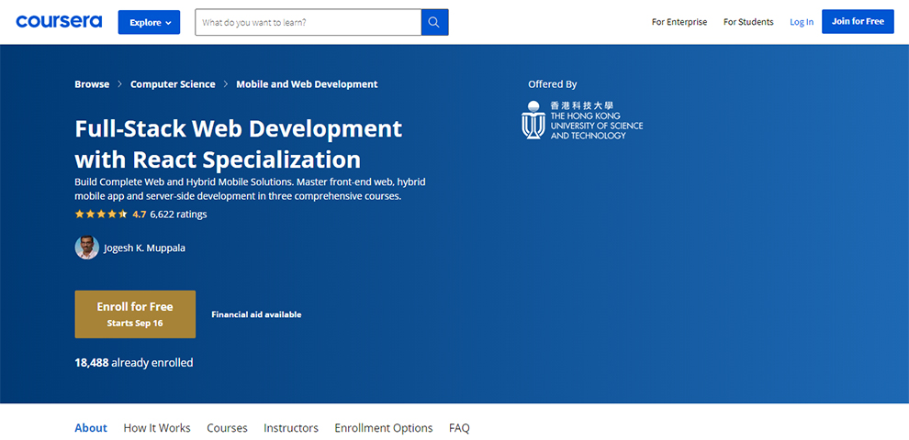Click the HKUST university logo
The image size is (909, 440).
[582, 120]
